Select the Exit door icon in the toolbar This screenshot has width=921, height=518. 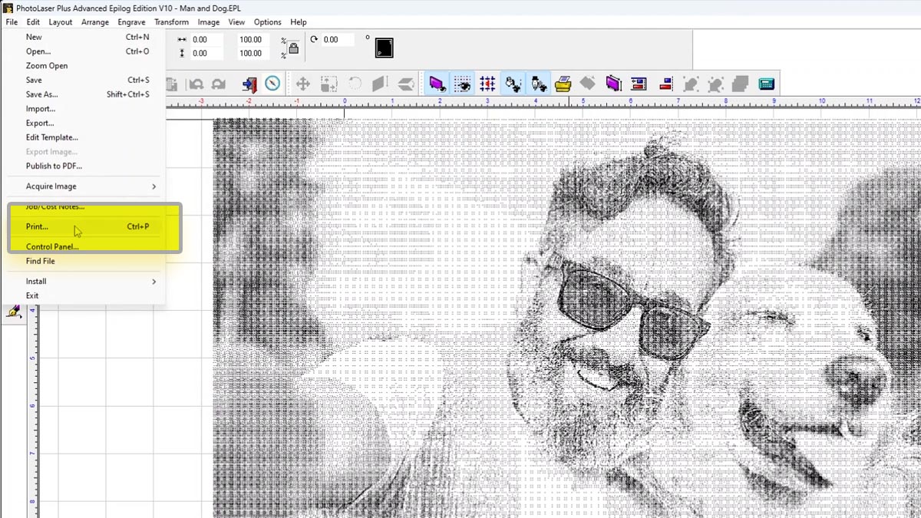[x=249, y=84]
